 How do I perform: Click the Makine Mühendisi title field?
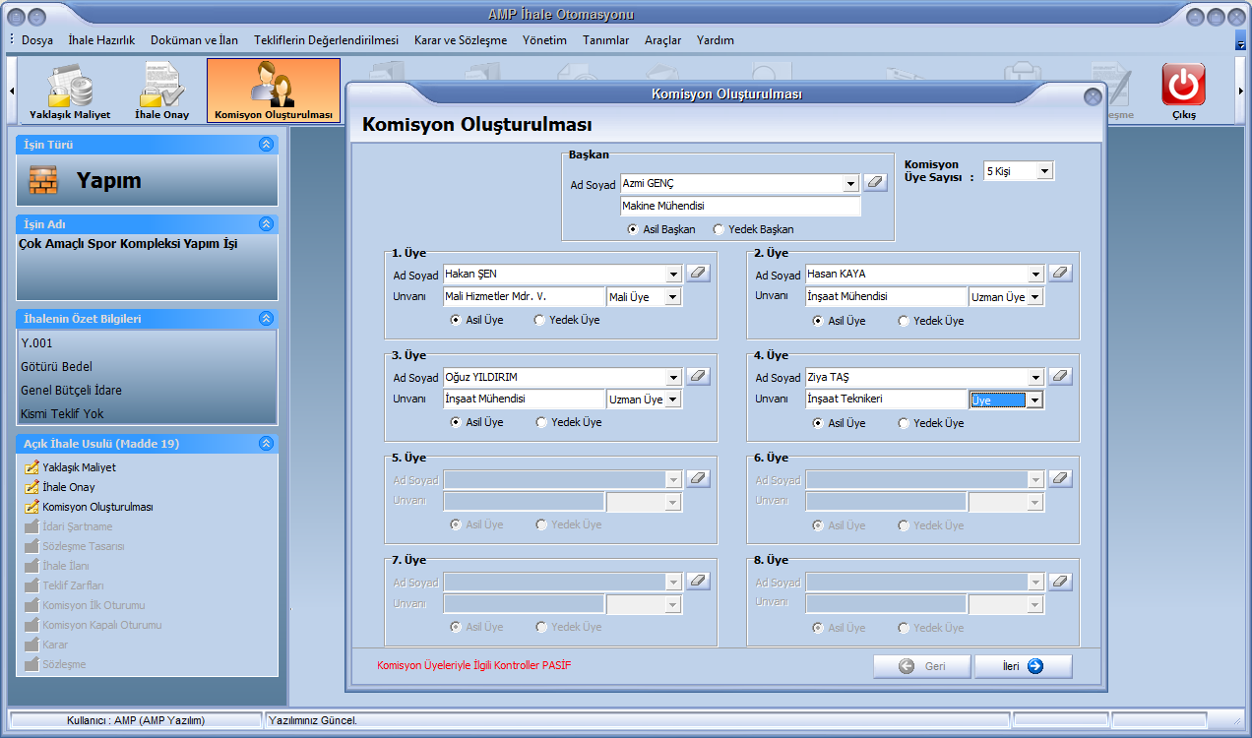point(739,207)
